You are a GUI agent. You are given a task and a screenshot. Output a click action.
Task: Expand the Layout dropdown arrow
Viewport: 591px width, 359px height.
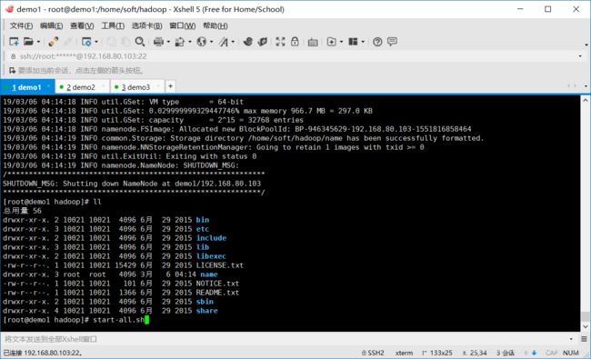pos(363,42)
